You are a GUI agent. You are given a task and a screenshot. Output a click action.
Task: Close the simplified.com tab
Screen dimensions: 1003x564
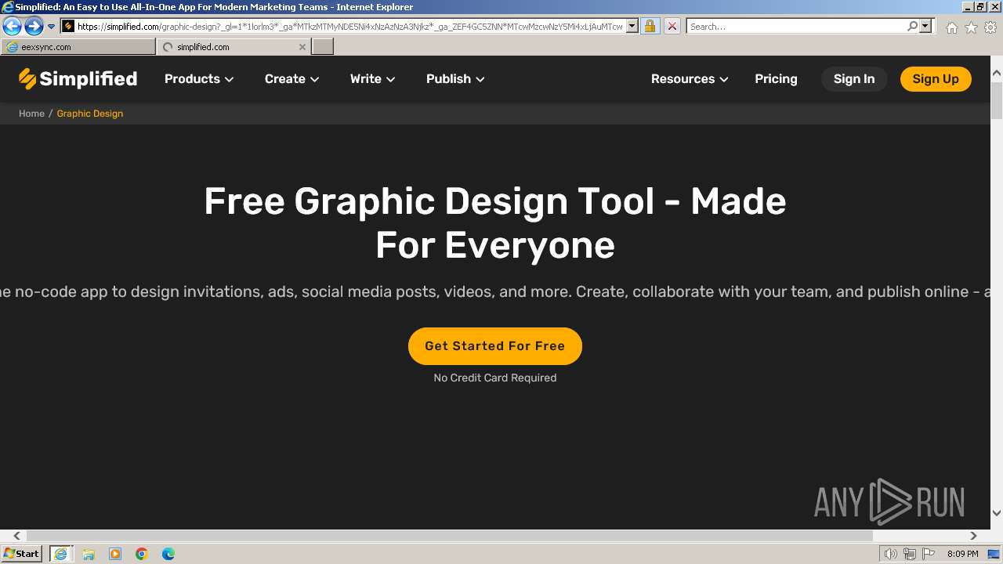[302, 47]
